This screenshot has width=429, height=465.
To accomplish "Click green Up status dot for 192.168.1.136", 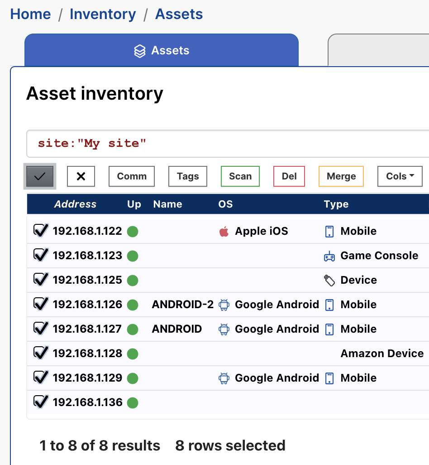I will [x=132, y=402].
